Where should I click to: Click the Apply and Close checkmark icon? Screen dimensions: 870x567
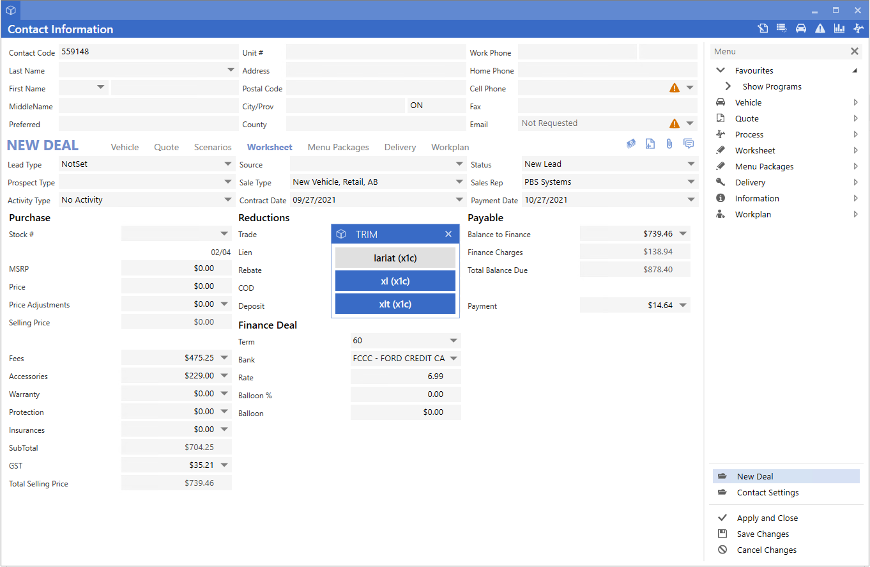pyautogui.click(x=722, y=518)
